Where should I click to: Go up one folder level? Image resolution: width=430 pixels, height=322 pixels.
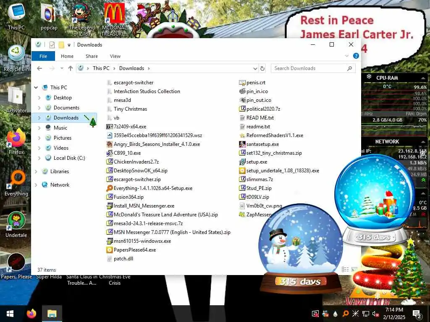click(71, 68)
